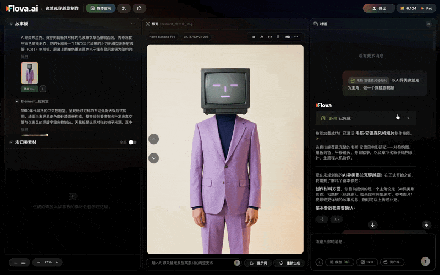Click the Pro plan badge
440x275 pixels.
pos(427,8)
